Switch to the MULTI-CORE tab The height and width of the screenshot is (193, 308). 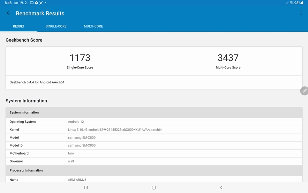pos(93,26)
